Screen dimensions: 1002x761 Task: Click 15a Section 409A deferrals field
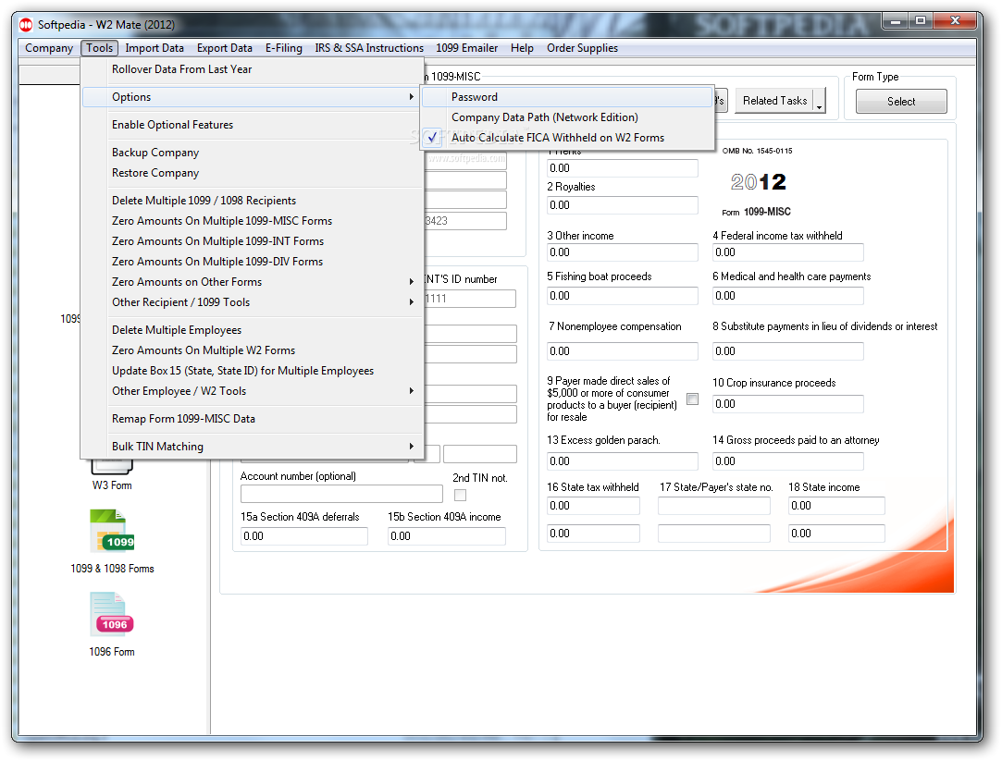304,536
